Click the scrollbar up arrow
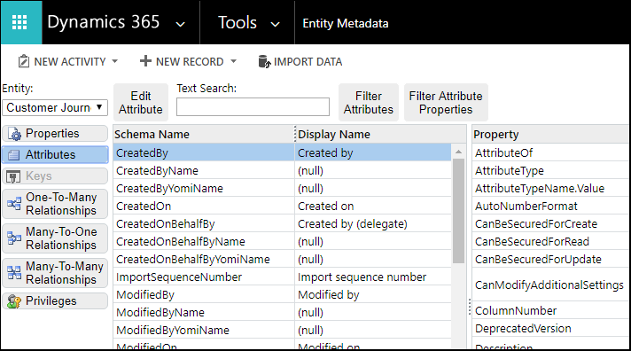The width and height of the screenshot is (631, 351). pyautogui.click(x=458, y=152)
